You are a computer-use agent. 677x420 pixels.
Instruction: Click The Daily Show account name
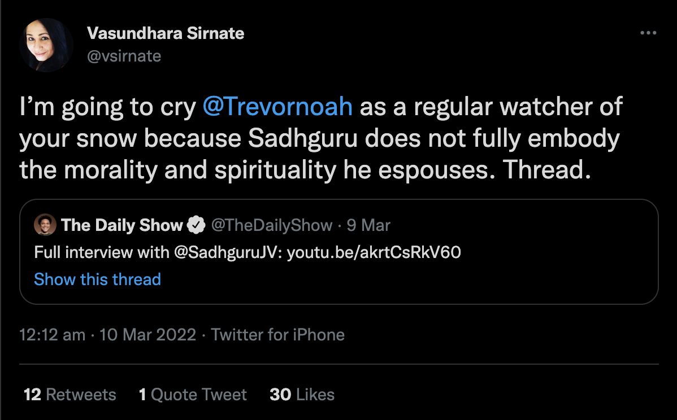122,225
